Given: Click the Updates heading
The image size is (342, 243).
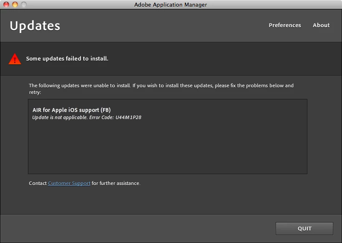Looking at the screenshot, I should [x=35, y=26].
